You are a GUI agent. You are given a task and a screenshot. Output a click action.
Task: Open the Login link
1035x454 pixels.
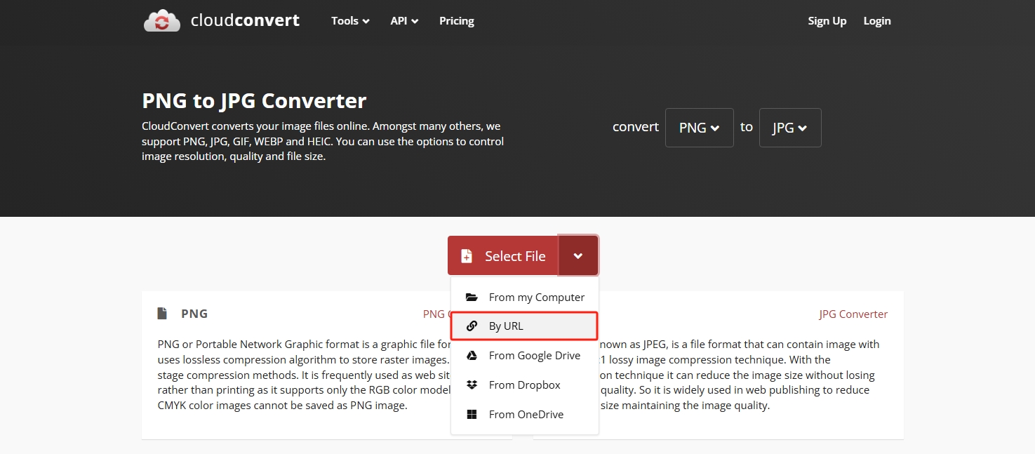(x=877, y=21)
